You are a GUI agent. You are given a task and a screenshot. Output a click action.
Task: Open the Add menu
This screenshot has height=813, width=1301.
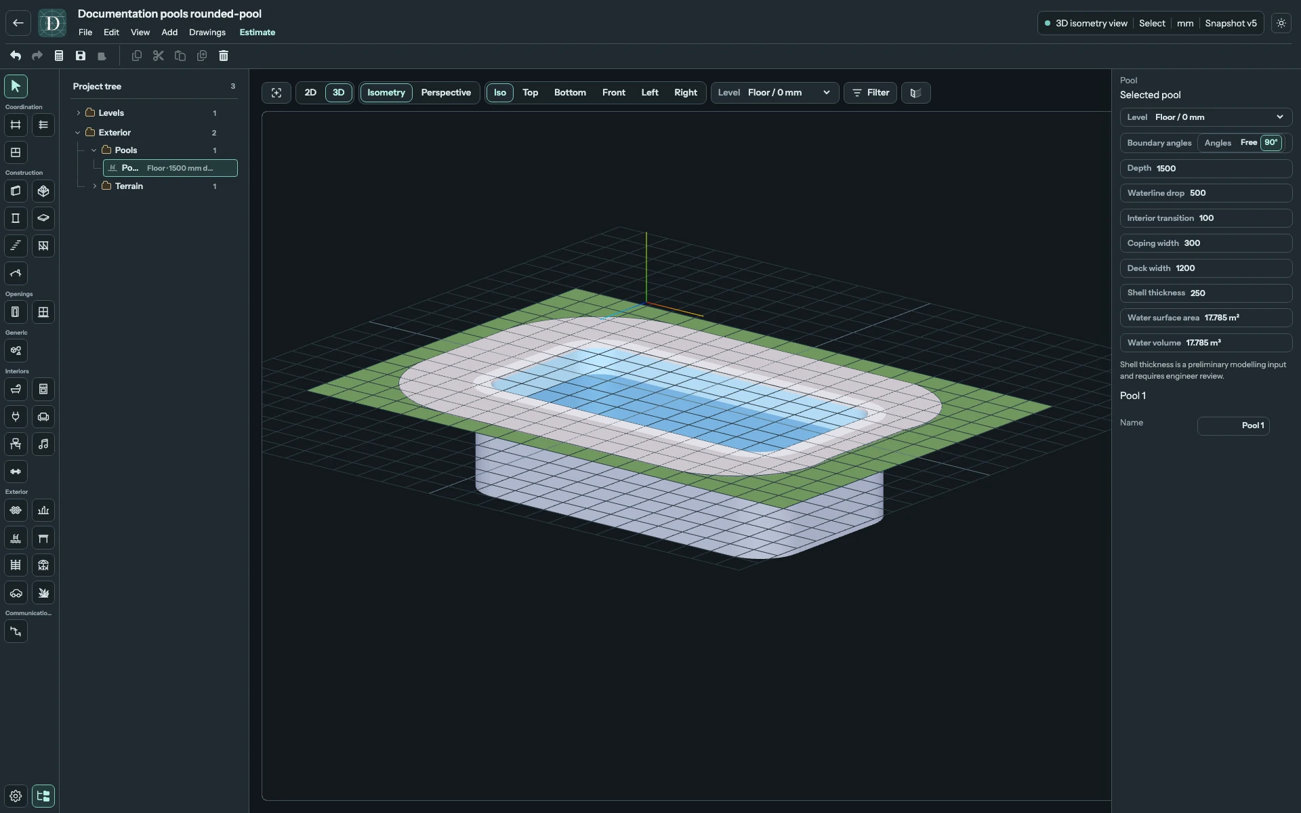coord(169,33)
